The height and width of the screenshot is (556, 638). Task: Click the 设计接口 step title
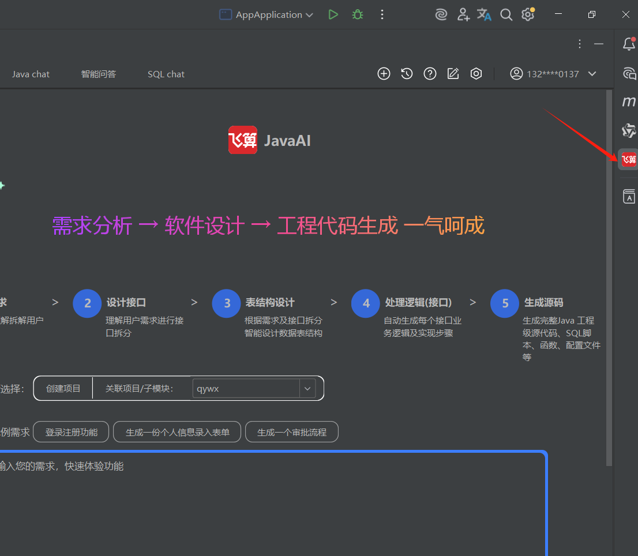click(126, 303)
